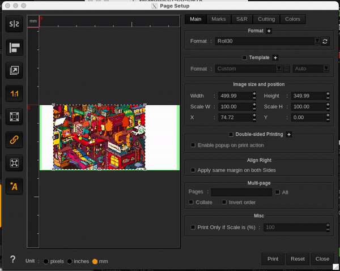Open help with the question mark icon
Image resolution: width=340 pixels, height=271 pixels.
(13, 259)
